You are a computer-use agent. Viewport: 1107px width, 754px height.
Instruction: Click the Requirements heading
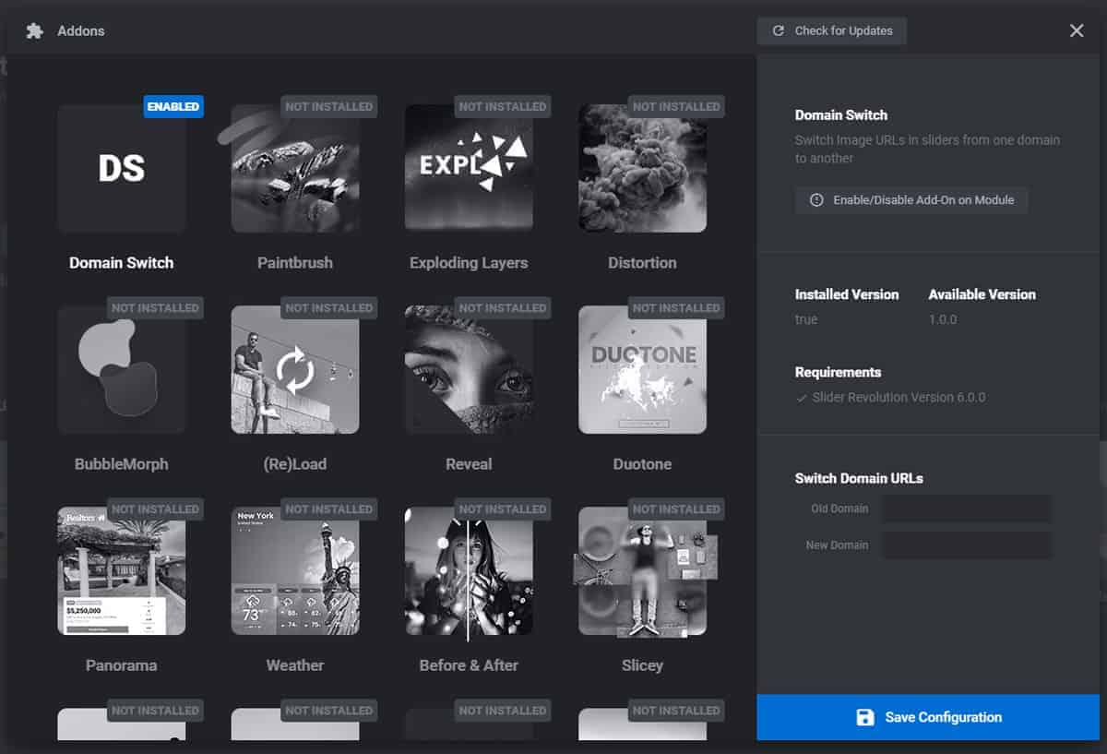coord(838,372)
